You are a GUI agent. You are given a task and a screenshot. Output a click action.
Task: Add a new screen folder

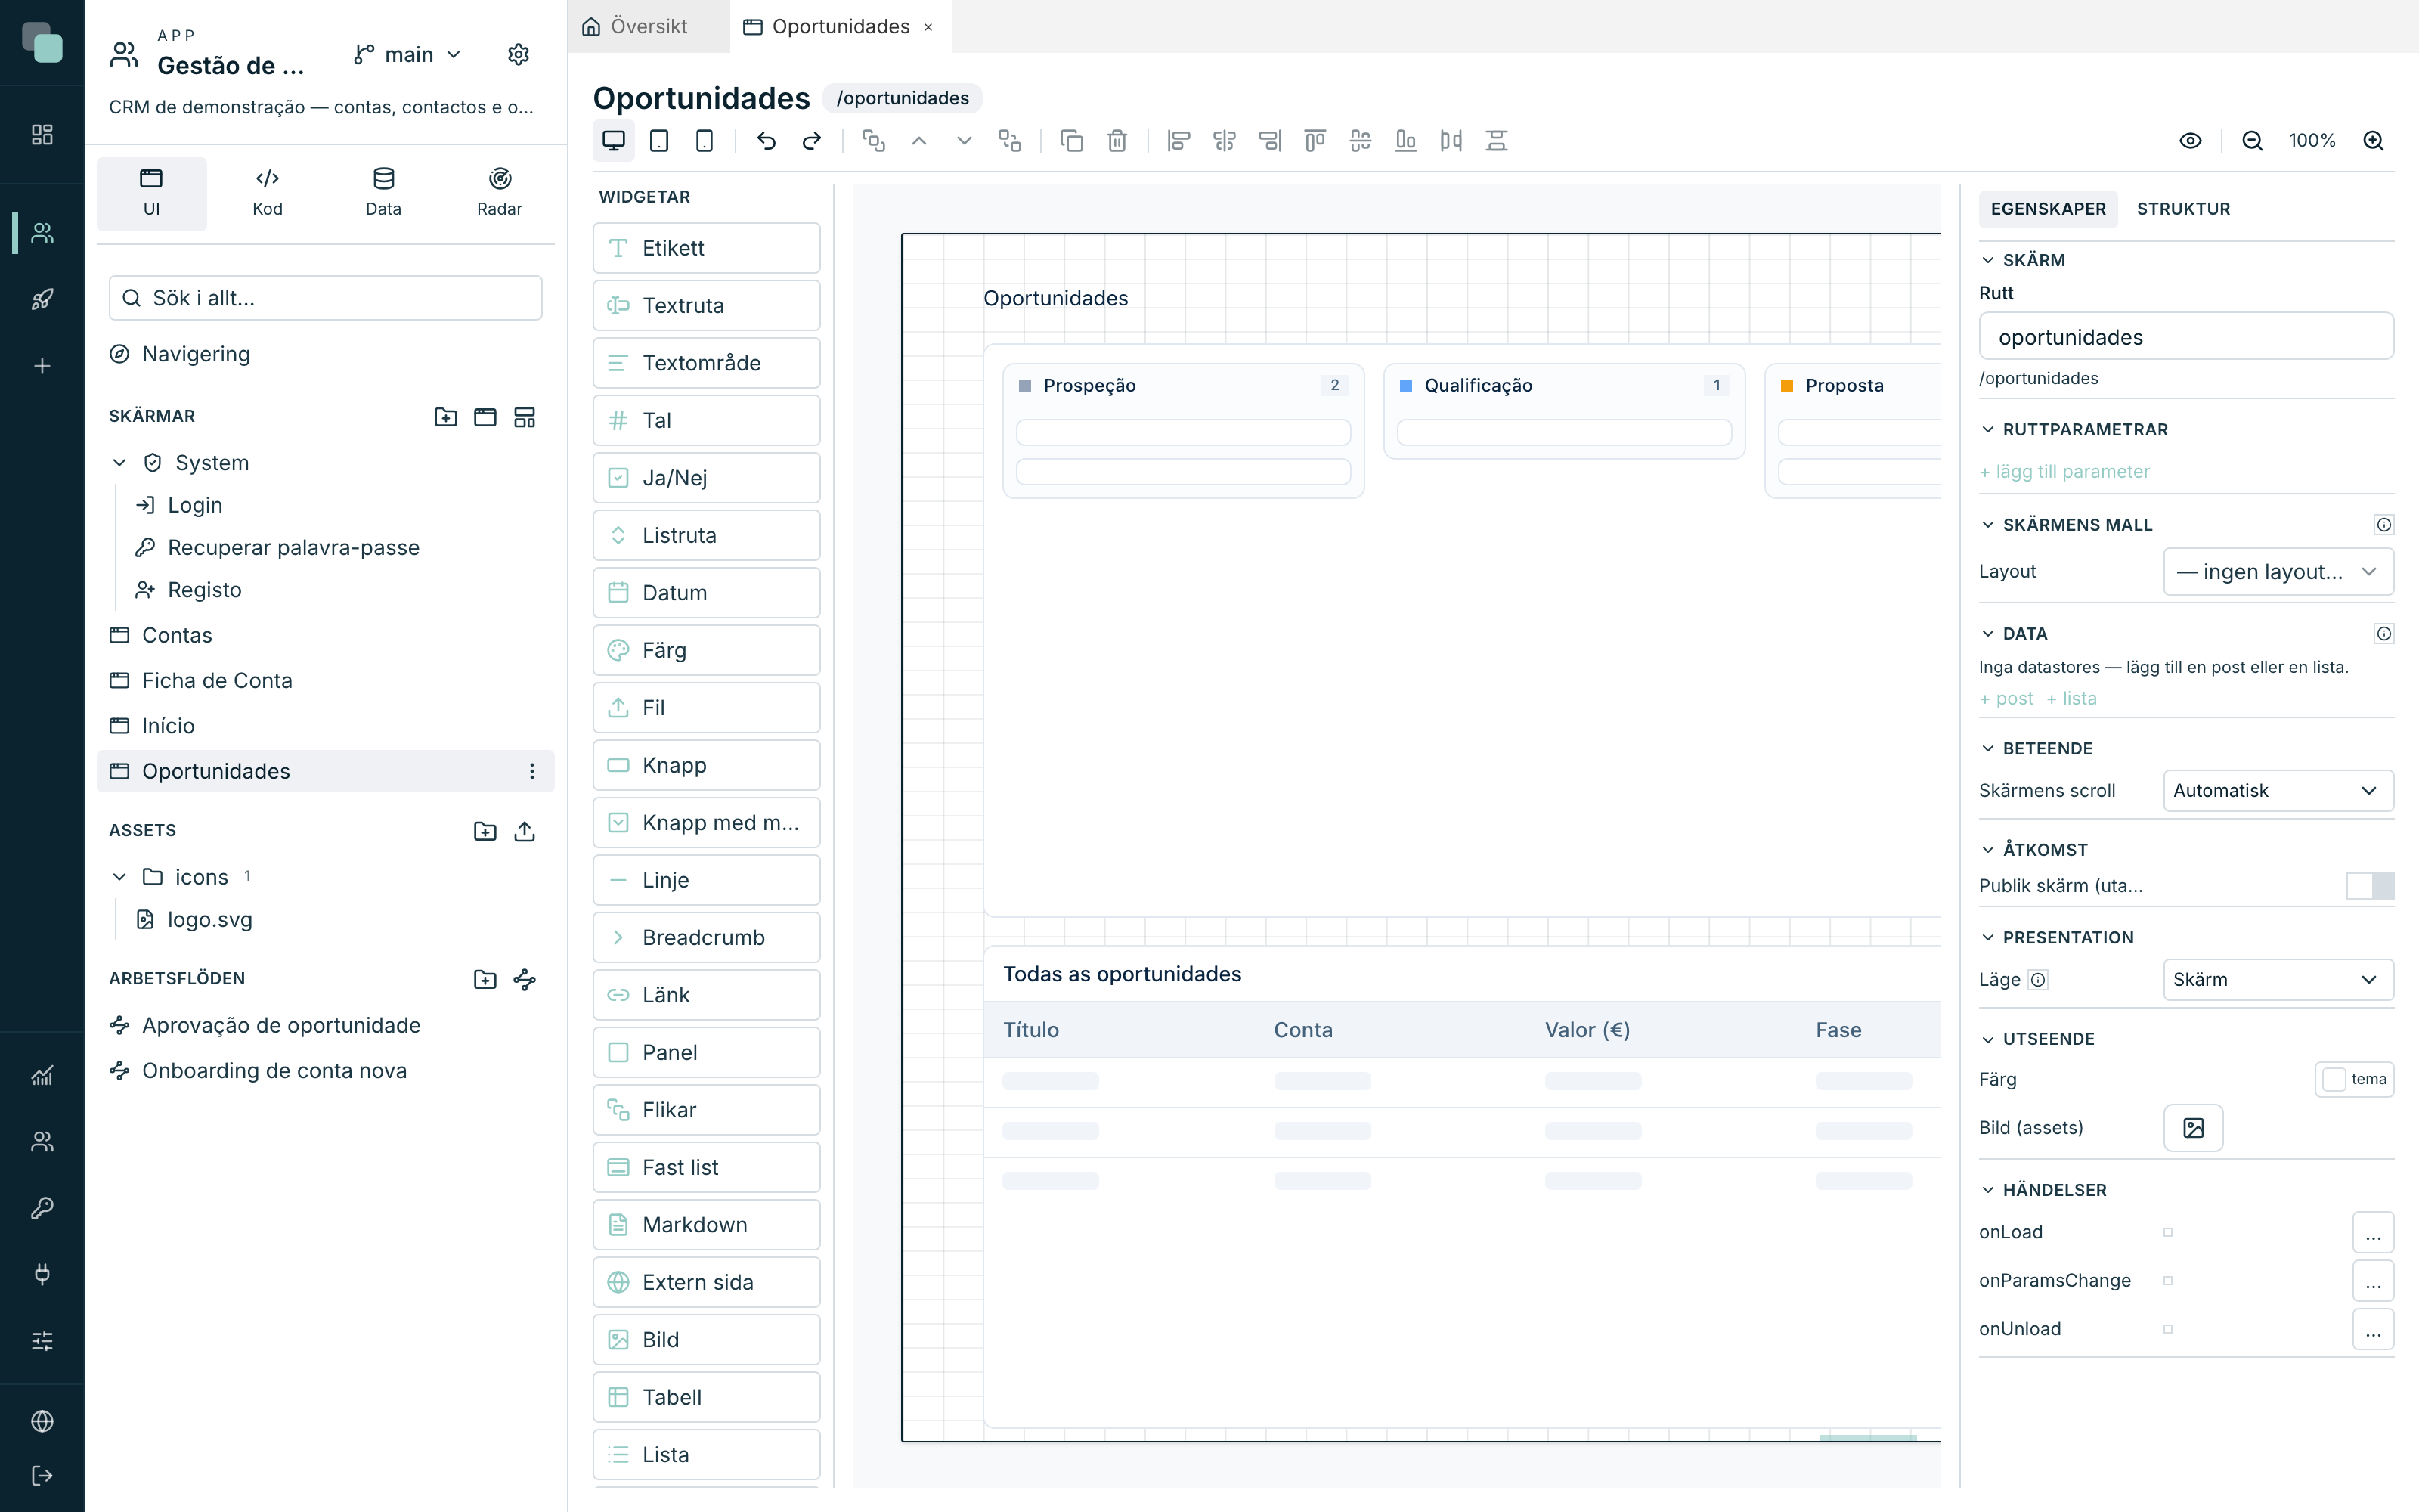pyautogui.click(x=446, y=417)
